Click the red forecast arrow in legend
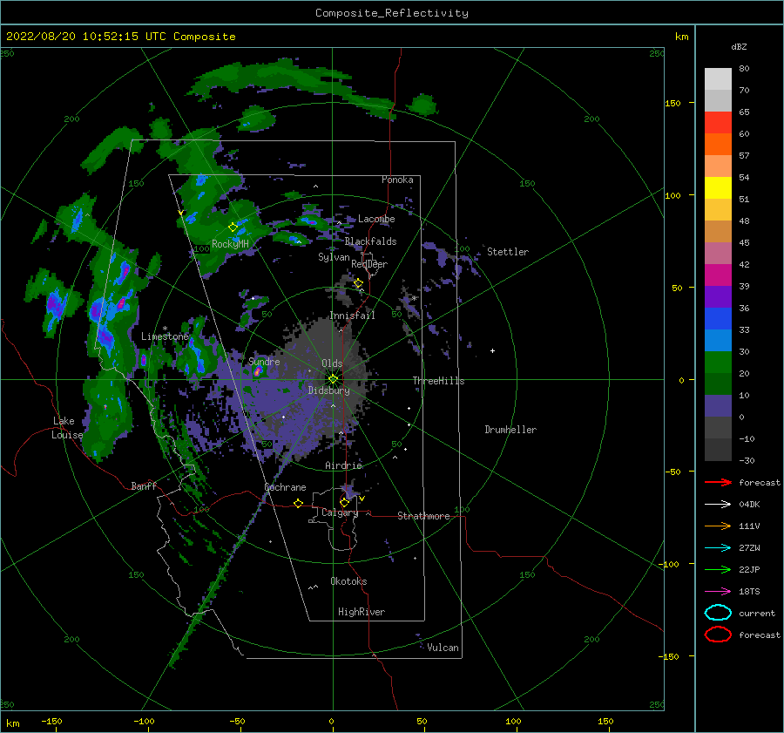 tap(718, 482)
